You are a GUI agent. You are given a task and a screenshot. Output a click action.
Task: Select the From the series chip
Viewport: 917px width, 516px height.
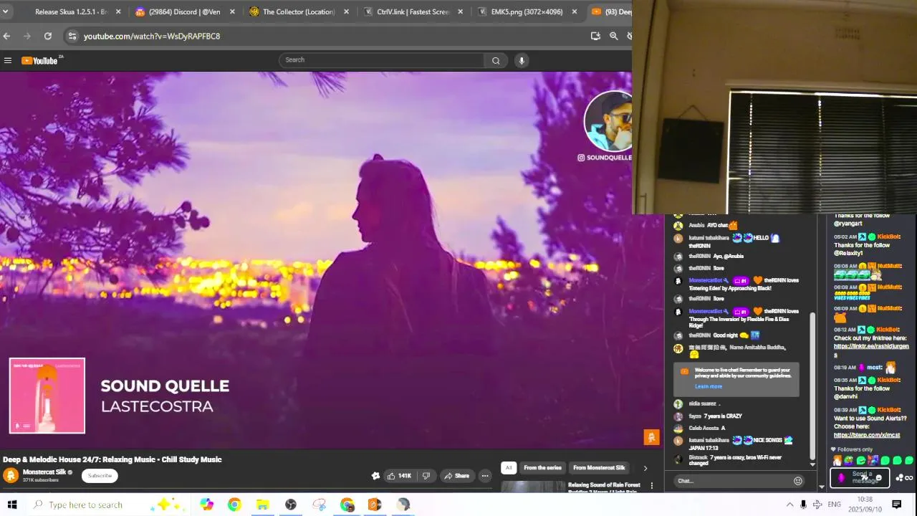click(x=542, y=468)
